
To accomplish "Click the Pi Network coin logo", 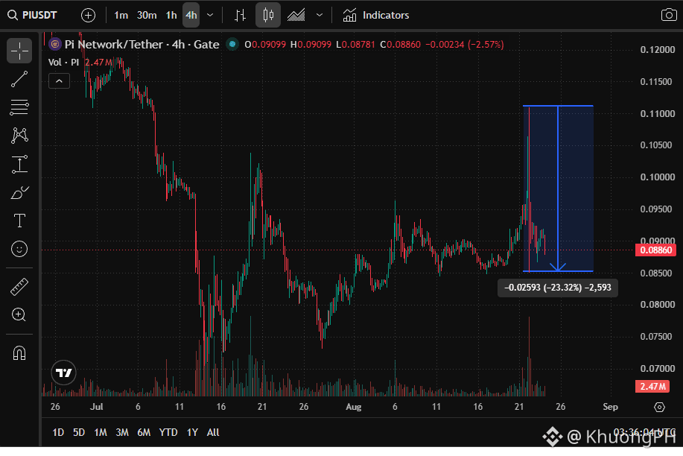I will 55,44.
